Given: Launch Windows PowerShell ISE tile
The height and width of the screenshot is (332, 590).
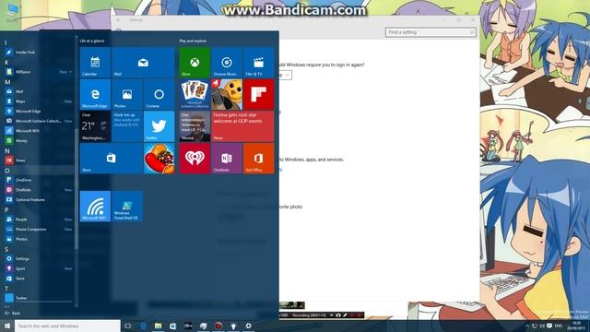Looking at the screenshot, I should [x=127, y=206].
